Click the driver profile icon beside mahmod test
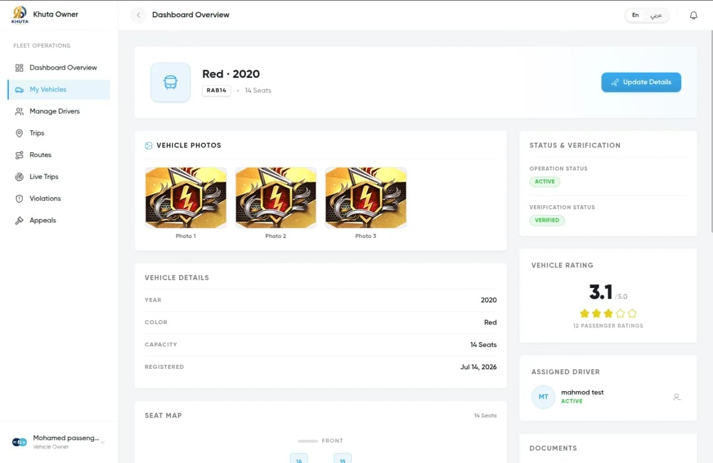This screenshot has width=713, height=463. pos(677,397)
